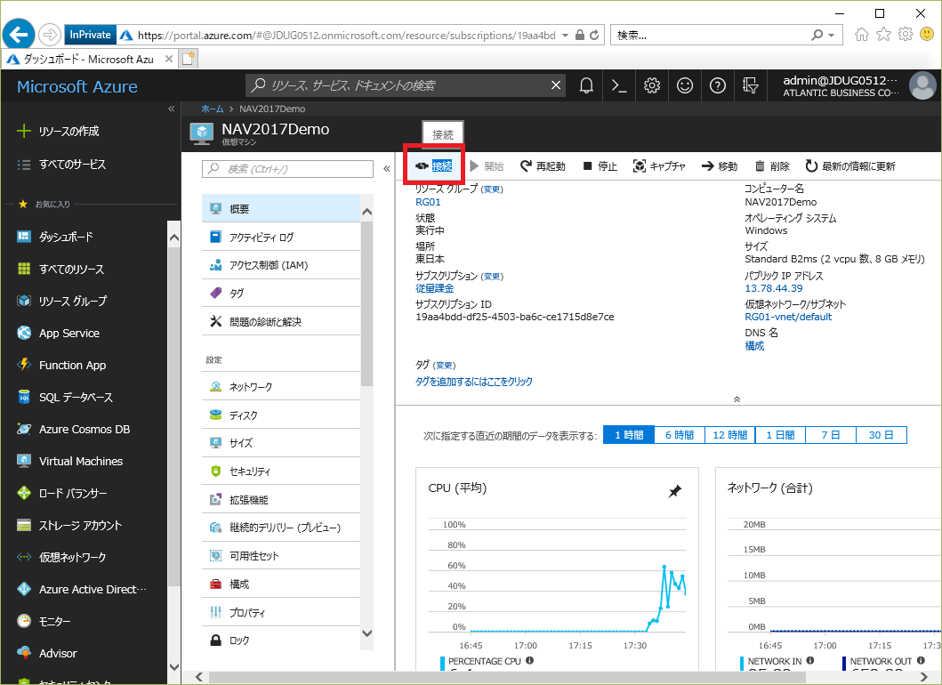Click the 接続 connect button
942x685 pixels.
(434, 165)
